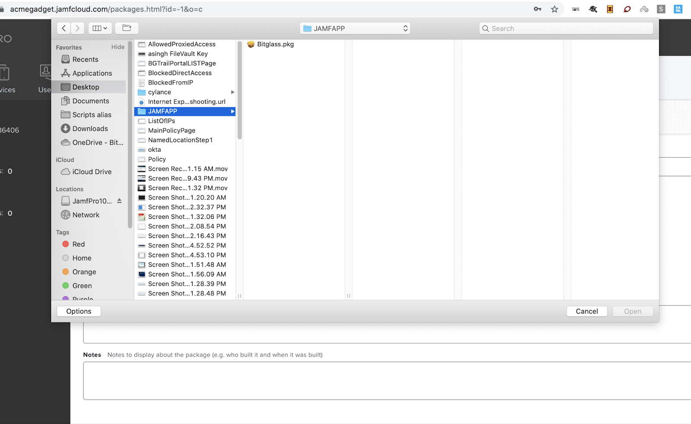
Task: Open the Downloads folder from the sidebar
Action: (x=90, y=128)
